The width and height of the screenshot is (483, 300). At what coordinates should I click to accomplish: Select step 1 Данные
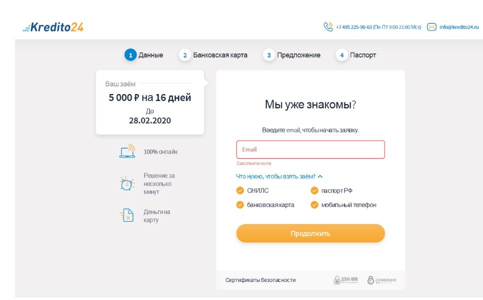(x=144, y=55)
